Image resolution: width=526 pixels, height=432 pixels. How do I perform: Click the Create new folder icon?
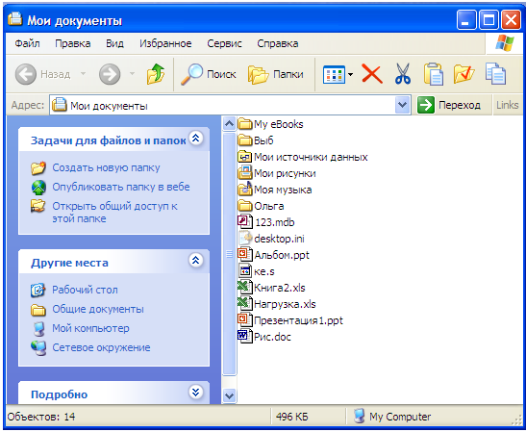[x=38, y=167]
